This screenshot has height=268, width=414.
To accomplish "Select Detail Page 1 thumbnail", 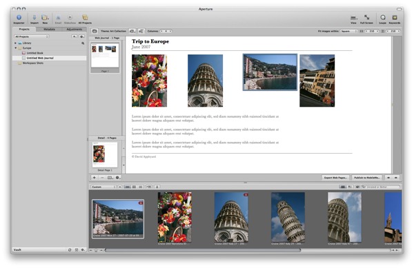I will pos(105,155).
